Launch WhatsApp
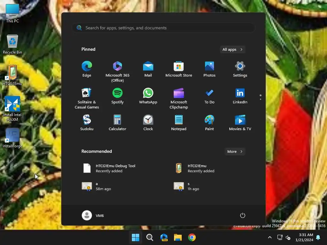The image size is (327, 245). point(148,96)
